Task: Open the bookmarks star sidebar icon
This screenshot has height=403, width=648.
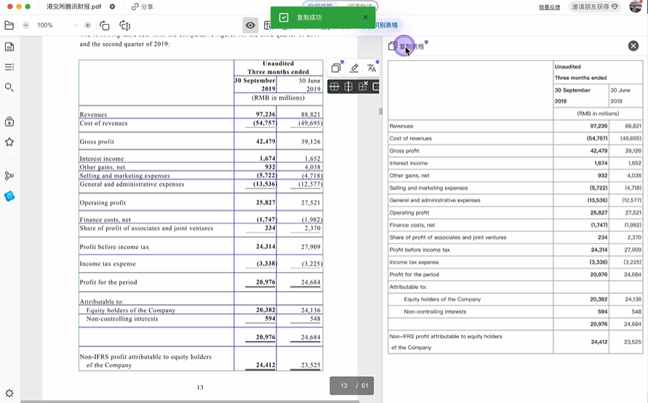Action: point(9,142)
